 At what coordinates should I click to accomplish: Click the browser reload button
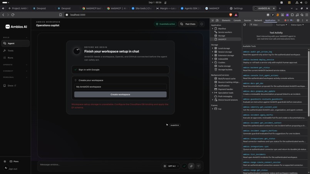click(13, 15)
